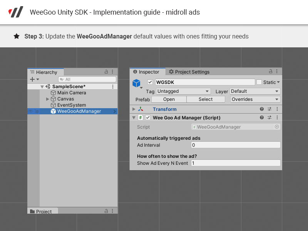308x231 pixels.
Task: Click the WeeGoo logo in header
Action: tap(16, 12)
